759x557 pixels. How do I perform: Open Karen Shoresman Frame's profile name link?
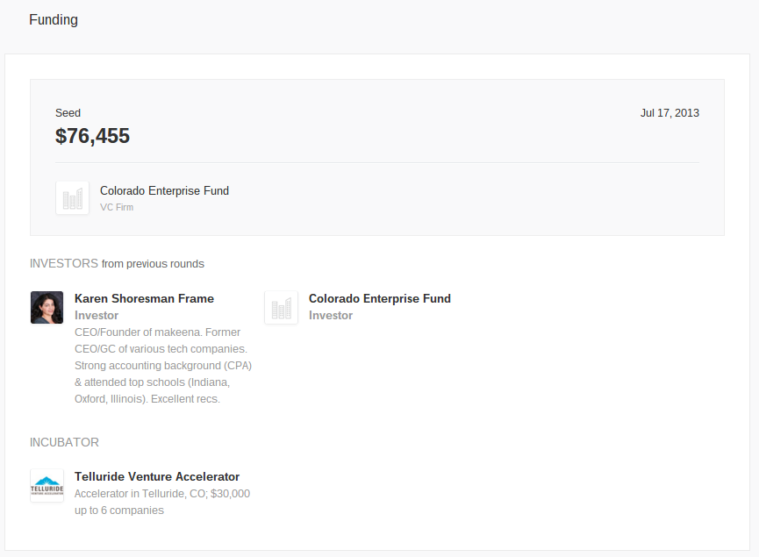(144, 298)
